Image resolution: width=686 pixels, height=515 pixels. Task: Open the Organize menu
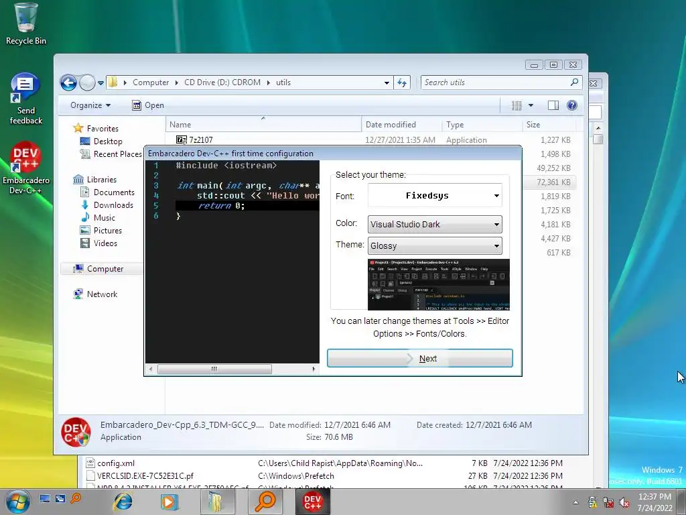pos(90,105)
